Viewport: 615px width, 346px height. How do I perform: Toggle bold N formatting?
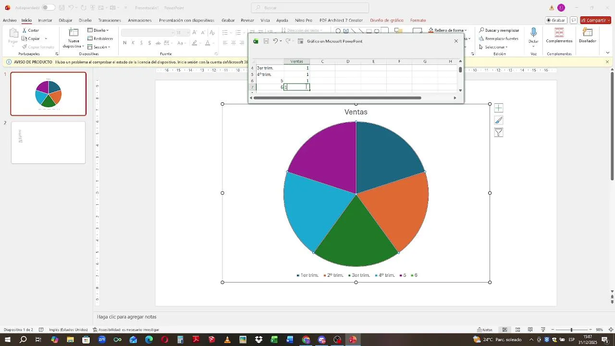125,43
